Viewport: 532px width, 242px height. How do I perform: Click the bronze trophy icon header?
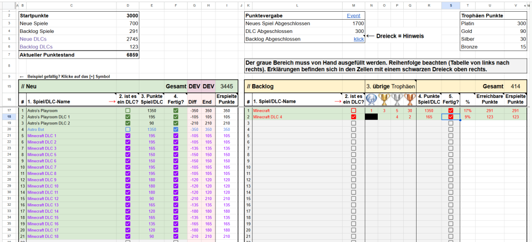[409, 98]
